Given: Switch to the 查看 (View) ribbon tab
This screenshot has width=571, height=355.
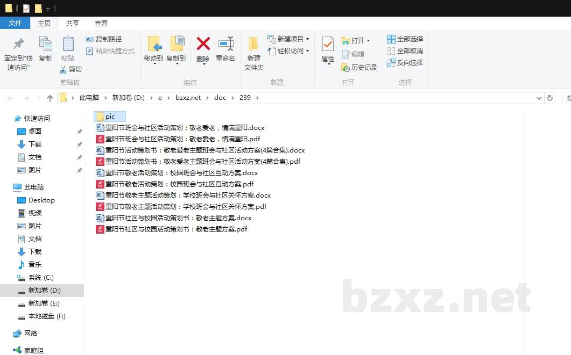Looking at the screenshot, I should (x=101, y=23).
